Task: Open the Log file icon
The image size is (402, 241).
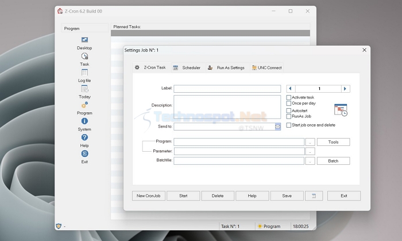Action: click(84, 72)
